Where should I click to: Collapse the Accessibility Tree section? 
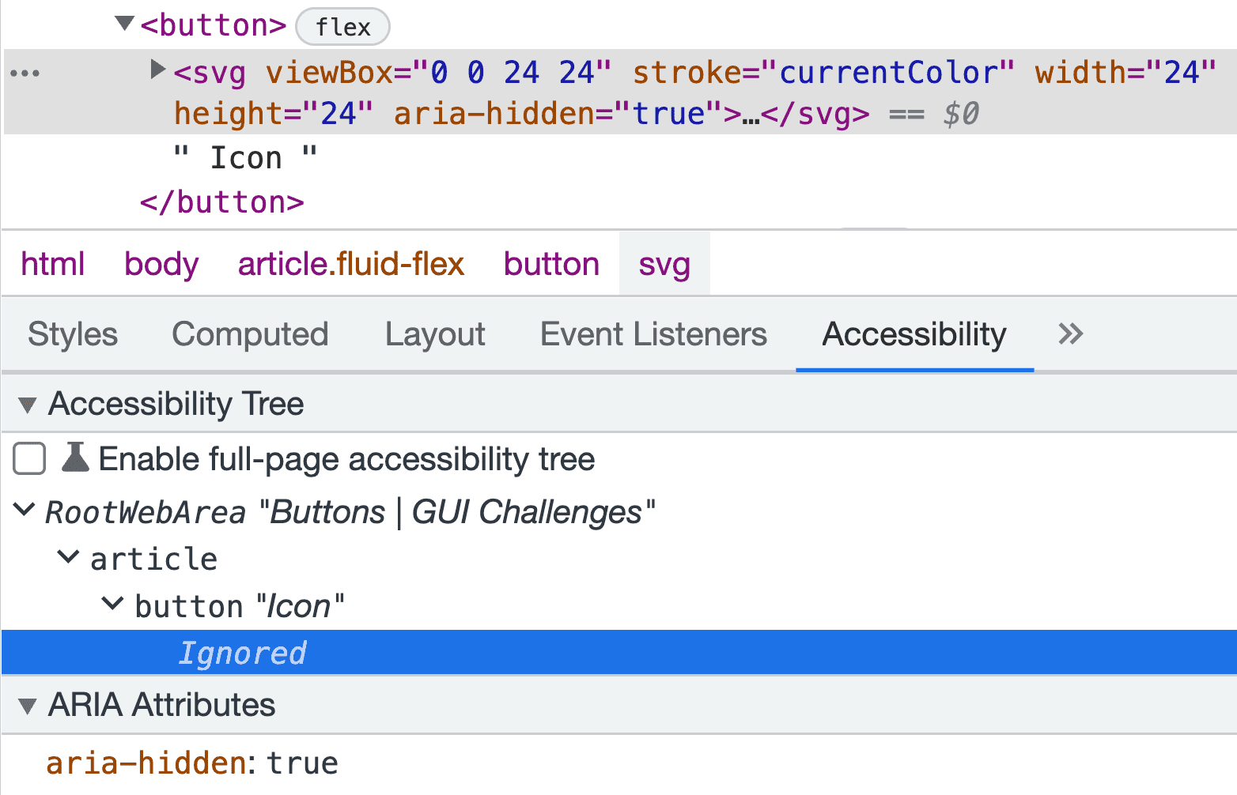[27, 404]
